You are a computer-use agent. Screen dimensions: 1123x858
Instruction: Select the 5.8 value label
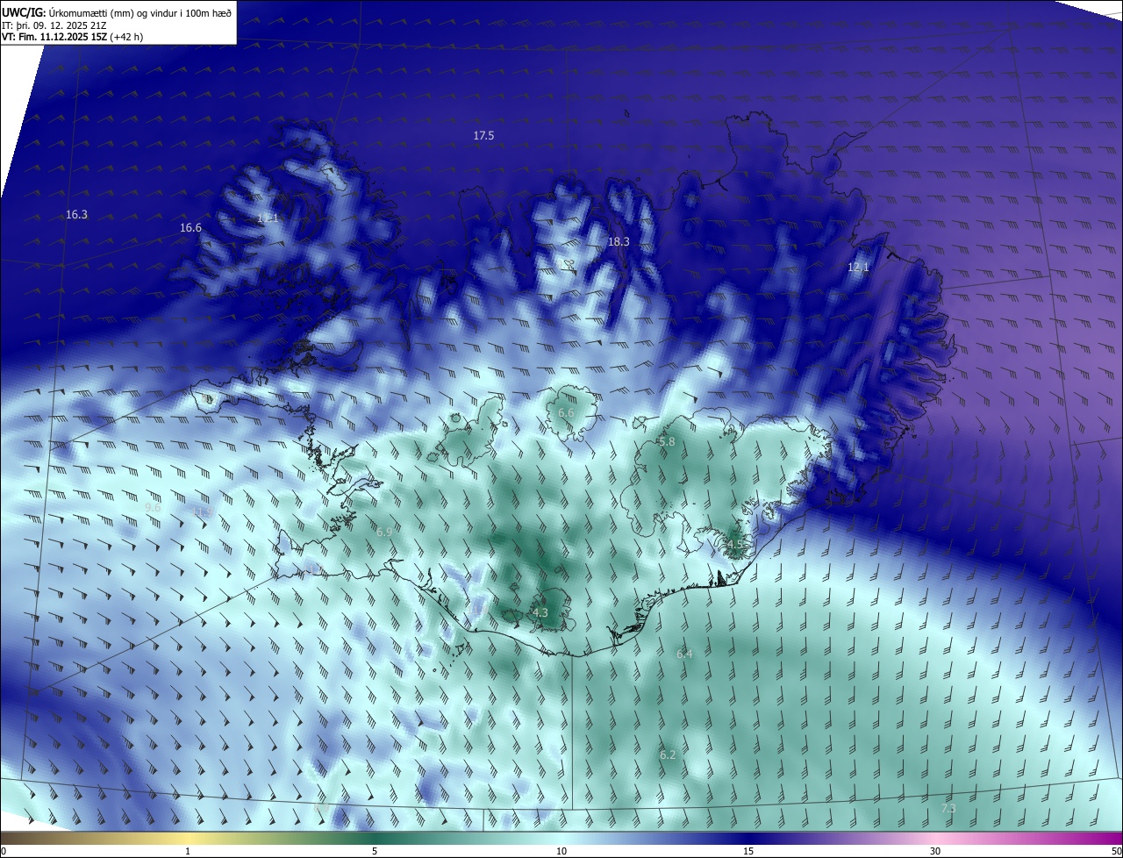(x=667, y=442)
